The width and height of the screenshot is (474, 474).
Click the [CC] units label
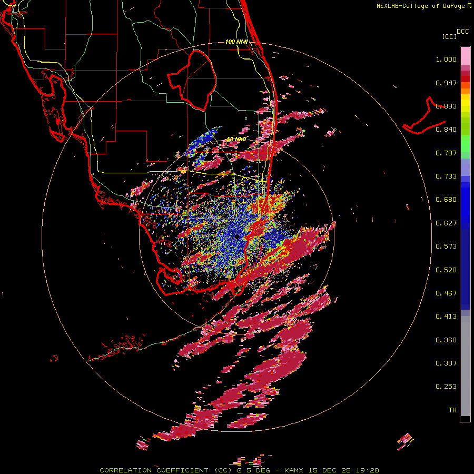pos(449,36)
